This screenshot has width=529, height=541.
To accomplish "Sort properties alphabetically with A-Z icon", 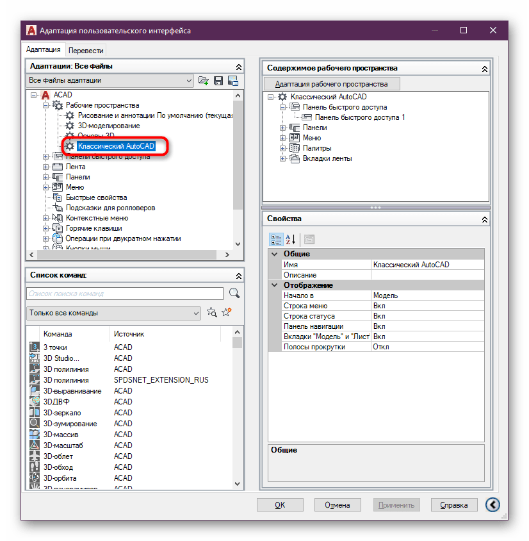I will tap(291, 239).
